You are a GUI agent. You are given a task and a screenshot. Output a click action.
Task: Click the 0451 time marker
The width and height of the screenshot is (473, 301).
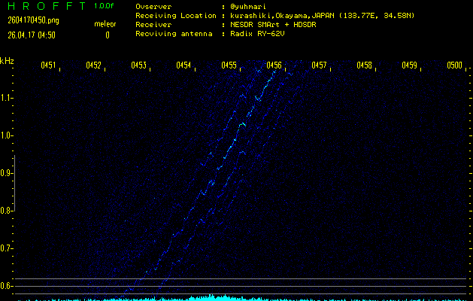click(x=48, y=65)
